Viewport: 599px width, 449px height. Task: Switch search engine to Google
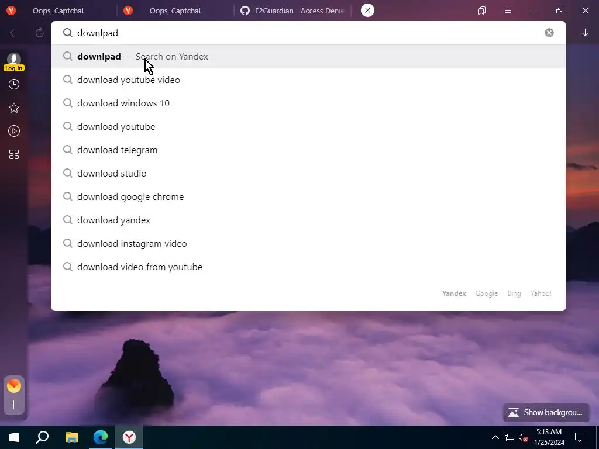(x=486, y=293)
